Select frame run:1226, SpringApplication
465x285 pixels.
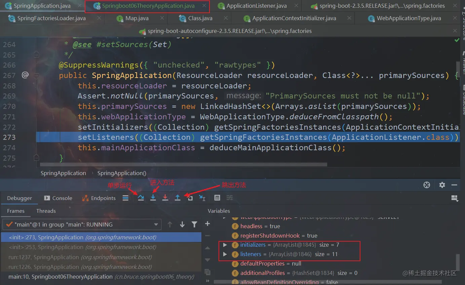(101, 267)
